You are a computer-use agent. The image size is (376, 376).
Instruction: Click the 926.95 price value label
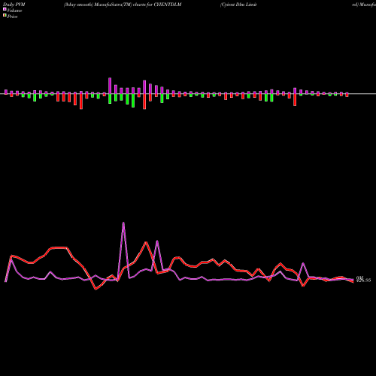(x=364, y=280)
